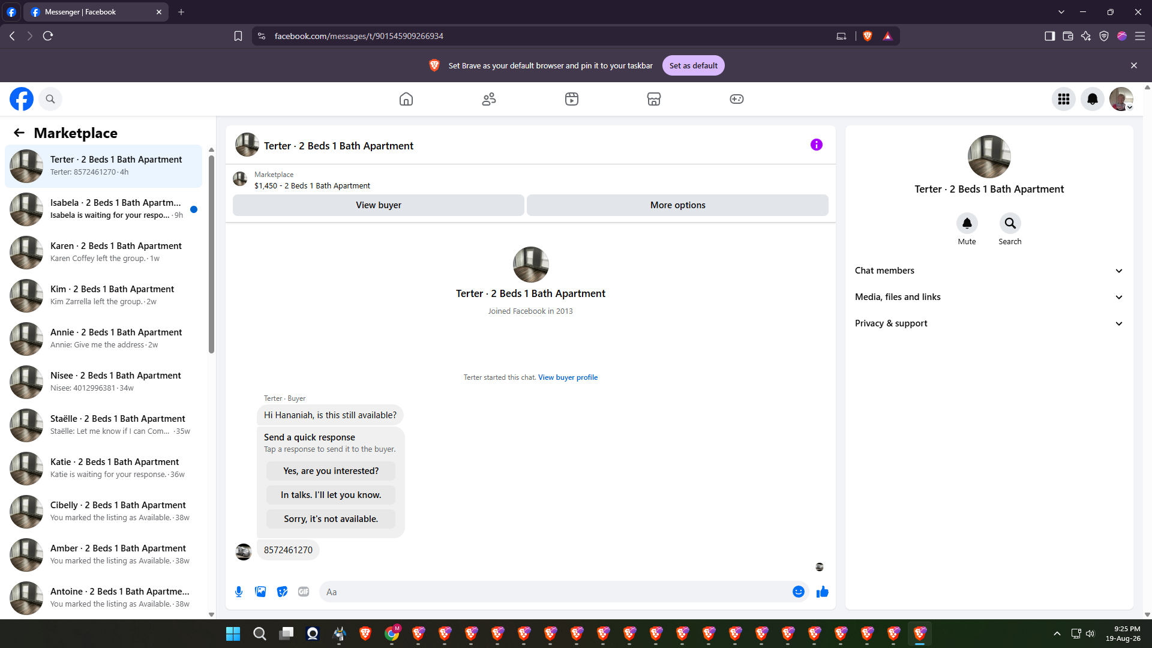
Task: Open Isabela conversation in the list
Action: coord(103,209)
